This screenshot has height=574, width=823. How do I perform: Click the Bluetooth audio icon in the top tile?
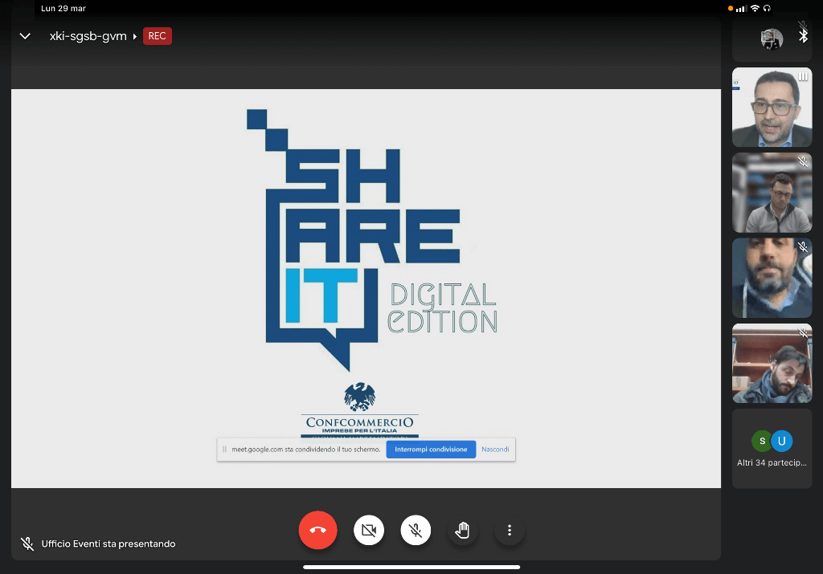coord(802,36)
